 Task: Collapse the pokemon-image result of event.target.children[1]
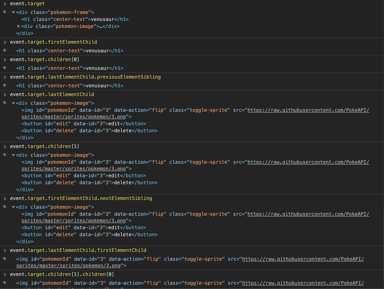[13, 155]
